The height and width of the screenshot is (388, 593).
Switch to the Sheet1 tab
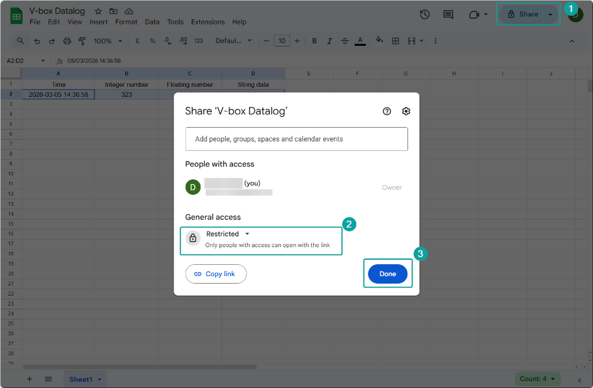coord(81,379)
